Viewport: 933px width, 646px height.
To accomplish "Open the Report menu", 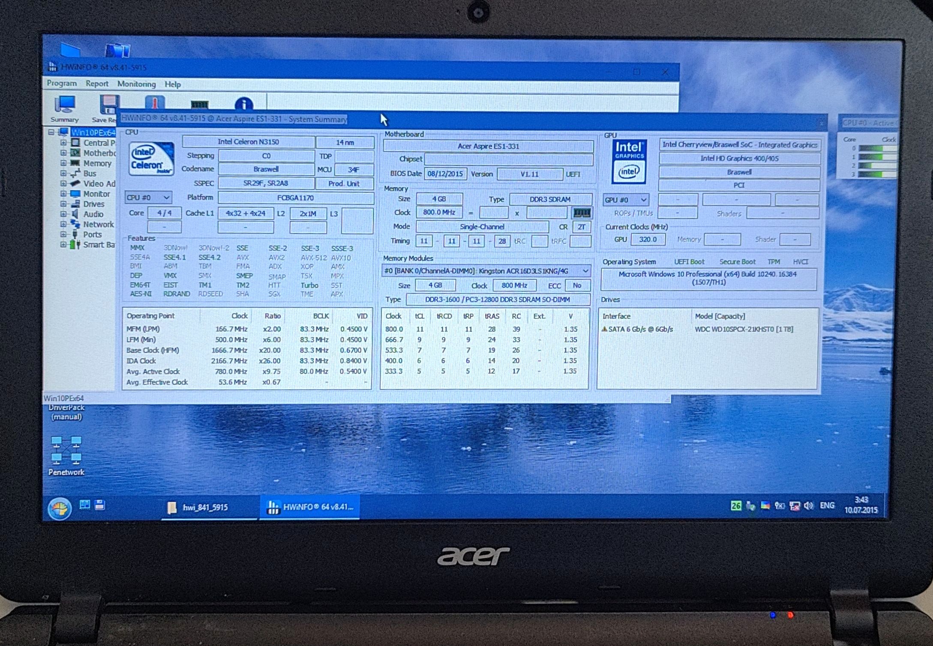I will click(x=97, y=84).
